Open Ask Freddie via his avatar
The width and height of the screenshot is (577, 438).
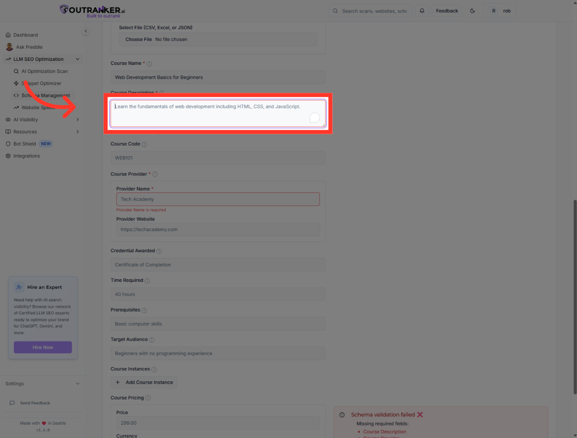[9, 47]
